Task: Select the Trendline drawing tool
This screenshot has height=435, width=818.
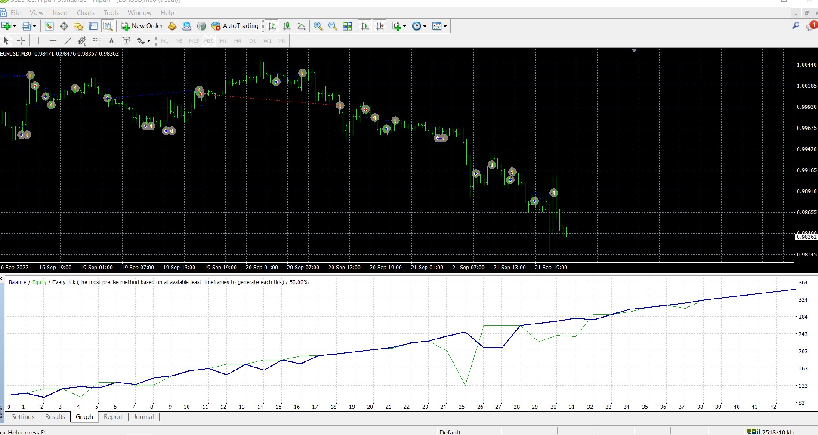Action: click(68, 41)
